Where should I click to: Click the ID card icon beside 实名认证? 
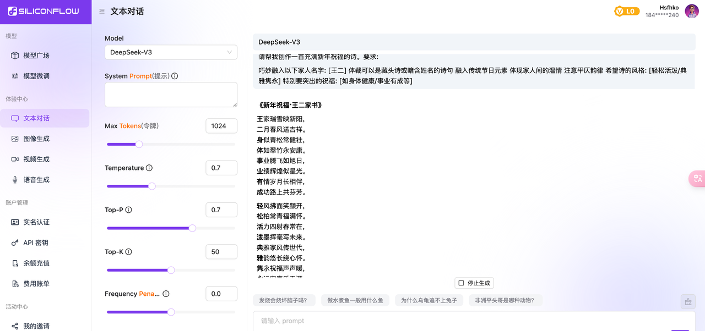pyautogui.click(x=15, y=222)
